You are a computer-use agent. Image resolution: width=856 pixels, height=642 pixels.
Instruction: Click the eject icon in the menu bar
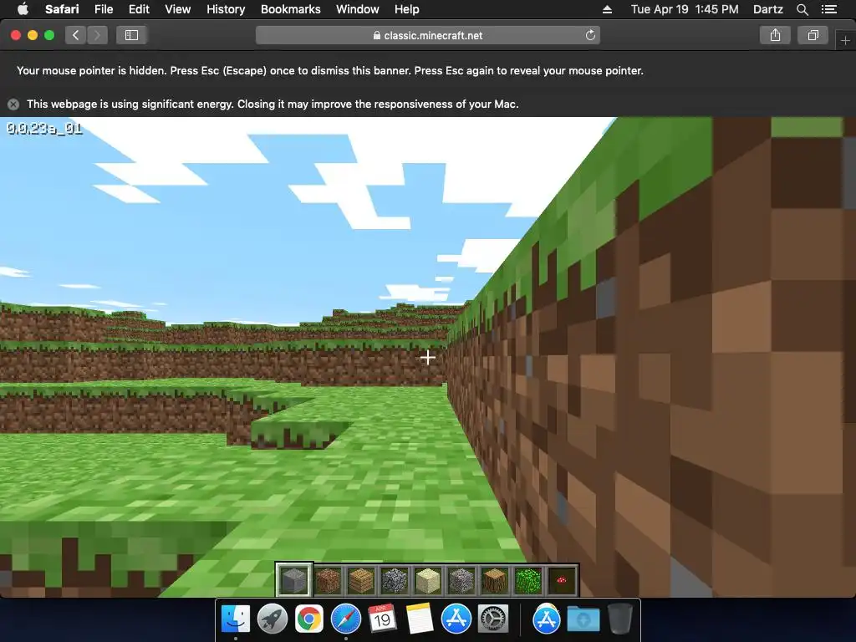coord(607,9)
